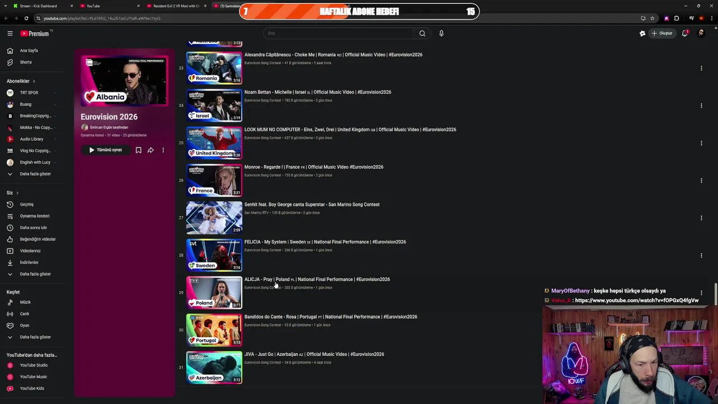Open YouTube Studio link
The image size is (718, 404).
[34, 365]
